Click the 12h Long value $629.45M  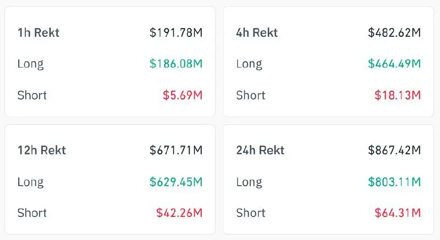(176, 182)
